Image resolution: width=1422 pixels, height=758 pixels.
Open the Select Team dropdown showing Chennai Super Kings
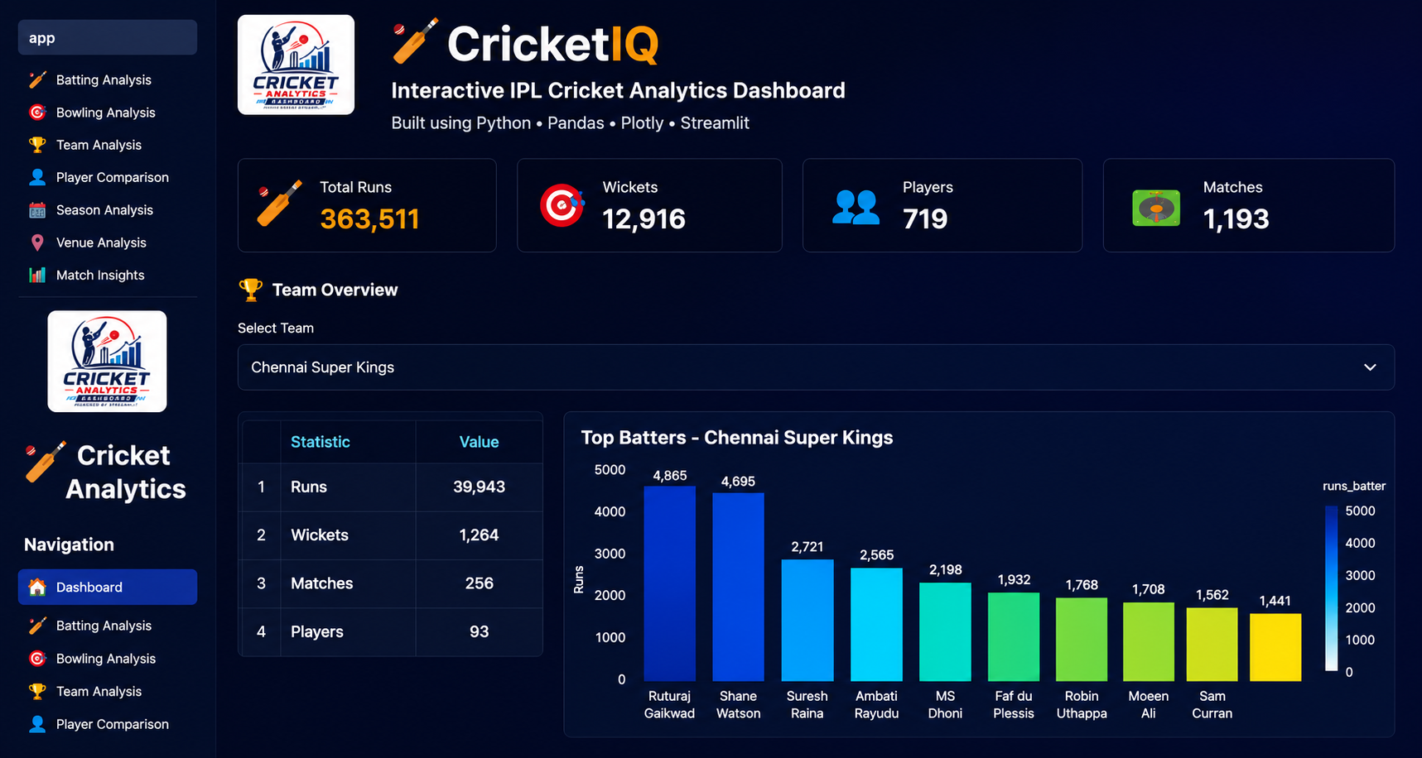816,367
